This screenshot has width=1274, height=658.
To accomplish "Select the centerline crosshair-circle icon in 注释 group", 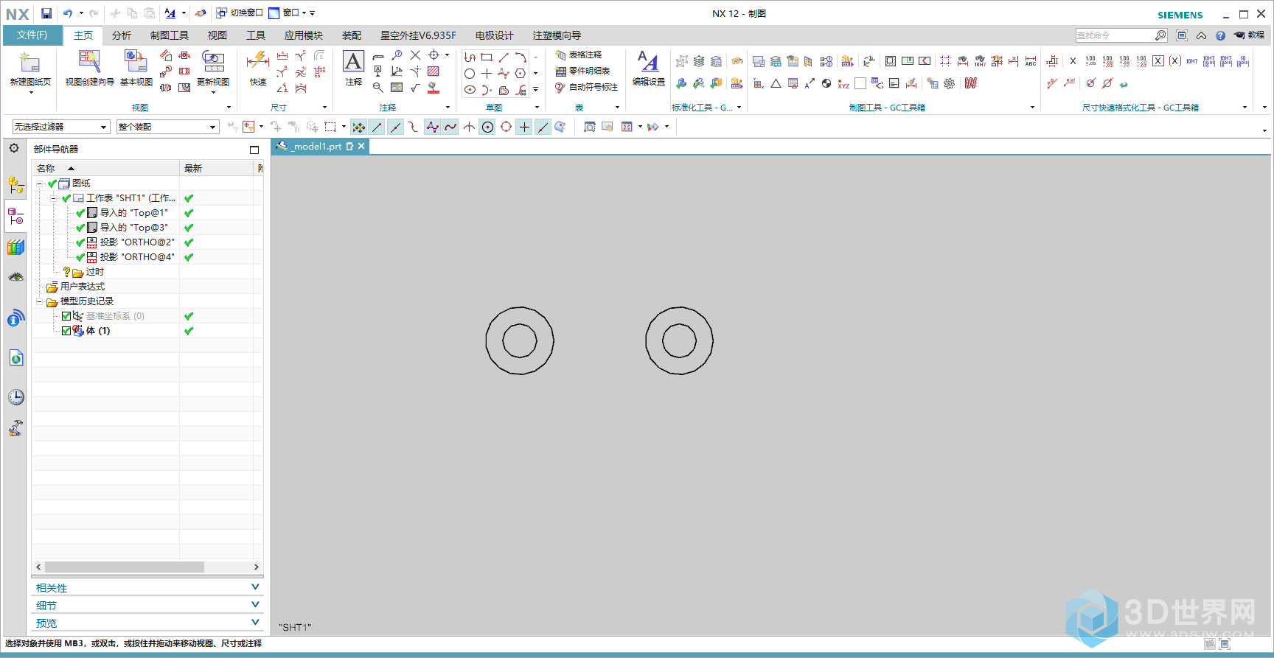I will coord(434,55).
